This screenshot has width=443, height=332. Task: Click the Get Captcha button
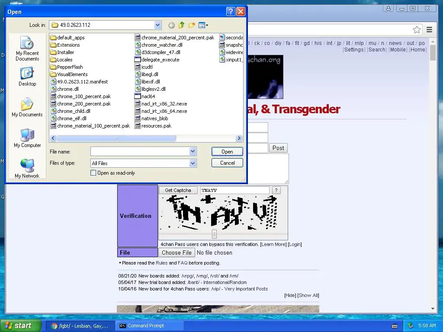point(178,190)
